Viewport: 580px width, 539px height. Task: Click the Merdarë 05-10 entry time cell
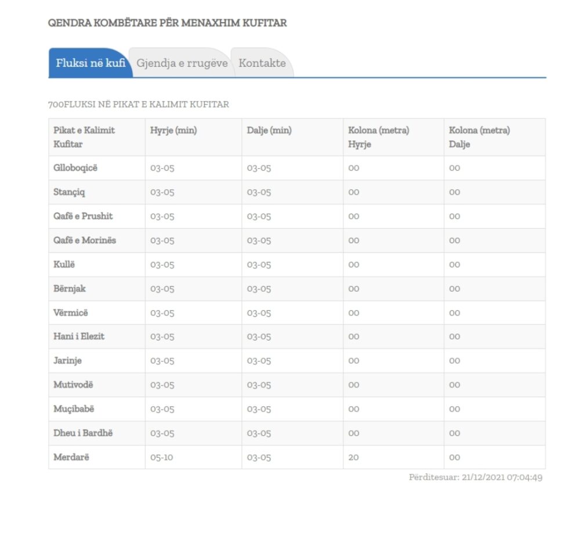162,457
